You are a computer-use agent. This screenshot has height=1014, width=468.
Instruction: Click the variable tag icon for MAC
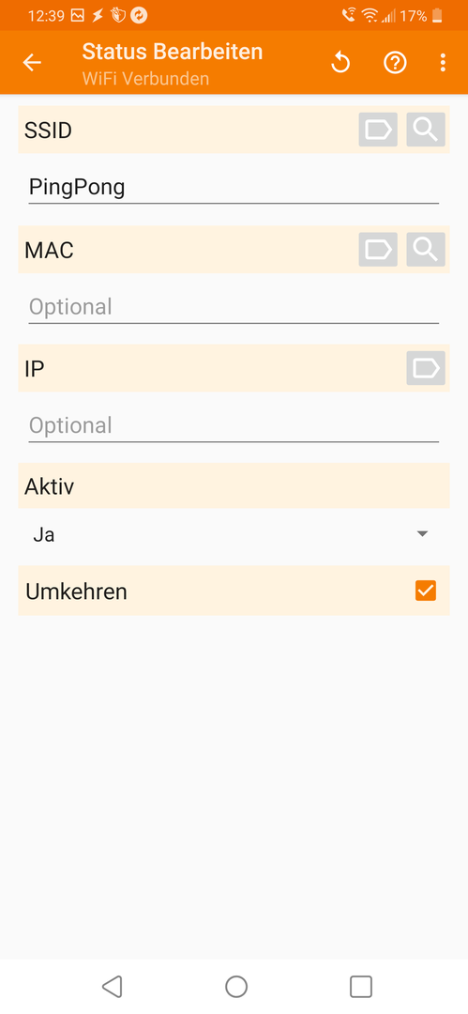378,250
